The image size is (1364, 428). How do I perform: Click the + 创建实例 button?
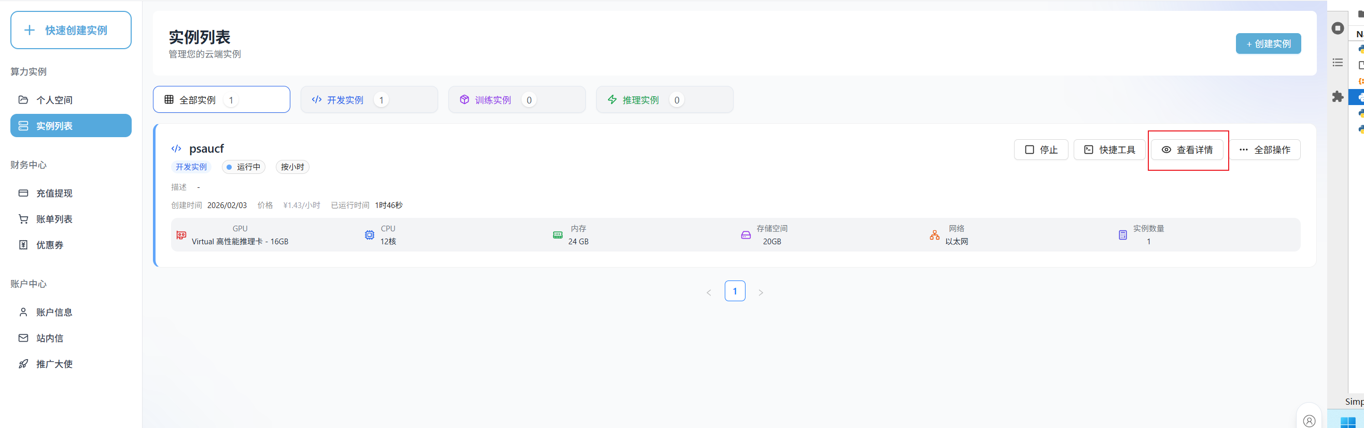[x=1268, y=44]
